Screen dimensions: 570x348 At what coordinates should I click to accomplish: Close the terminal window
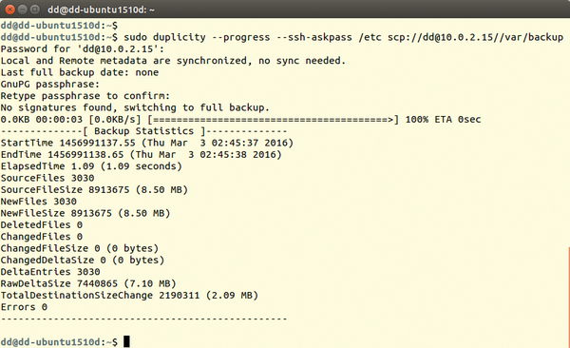pos(9,10)
